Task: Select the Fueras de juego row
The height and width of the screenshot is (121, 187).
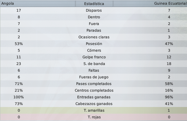Action: tap(93, 77)
